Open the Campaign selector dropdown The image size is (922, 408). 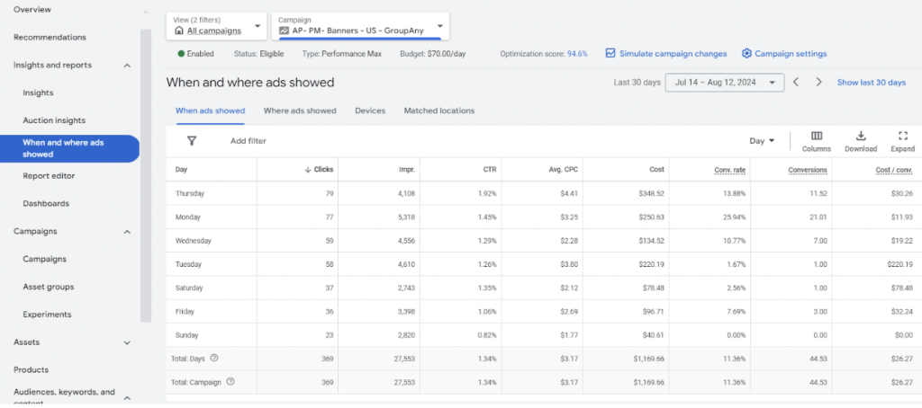(x=362, y=26)
